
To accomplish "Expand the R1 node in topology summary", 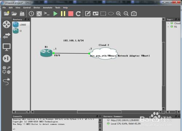I will (168, 27).
